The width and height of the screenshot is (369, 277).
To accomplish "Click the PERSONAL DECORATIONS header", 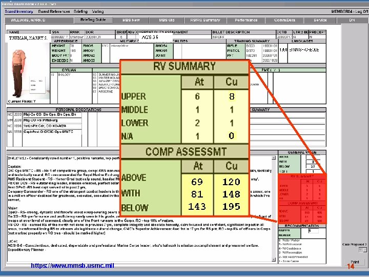I will point(78,110).
